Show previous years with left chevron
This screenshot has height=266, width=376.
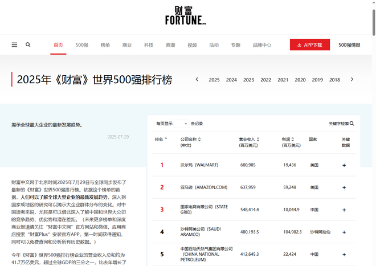click(197, 79)
